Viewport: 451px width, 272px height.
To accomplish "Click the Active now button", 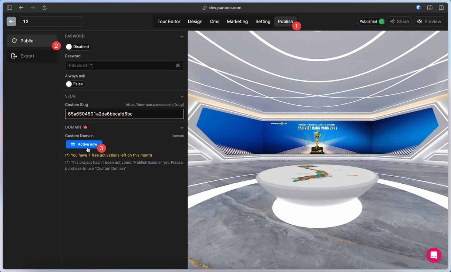I will [x=84, y=144].
